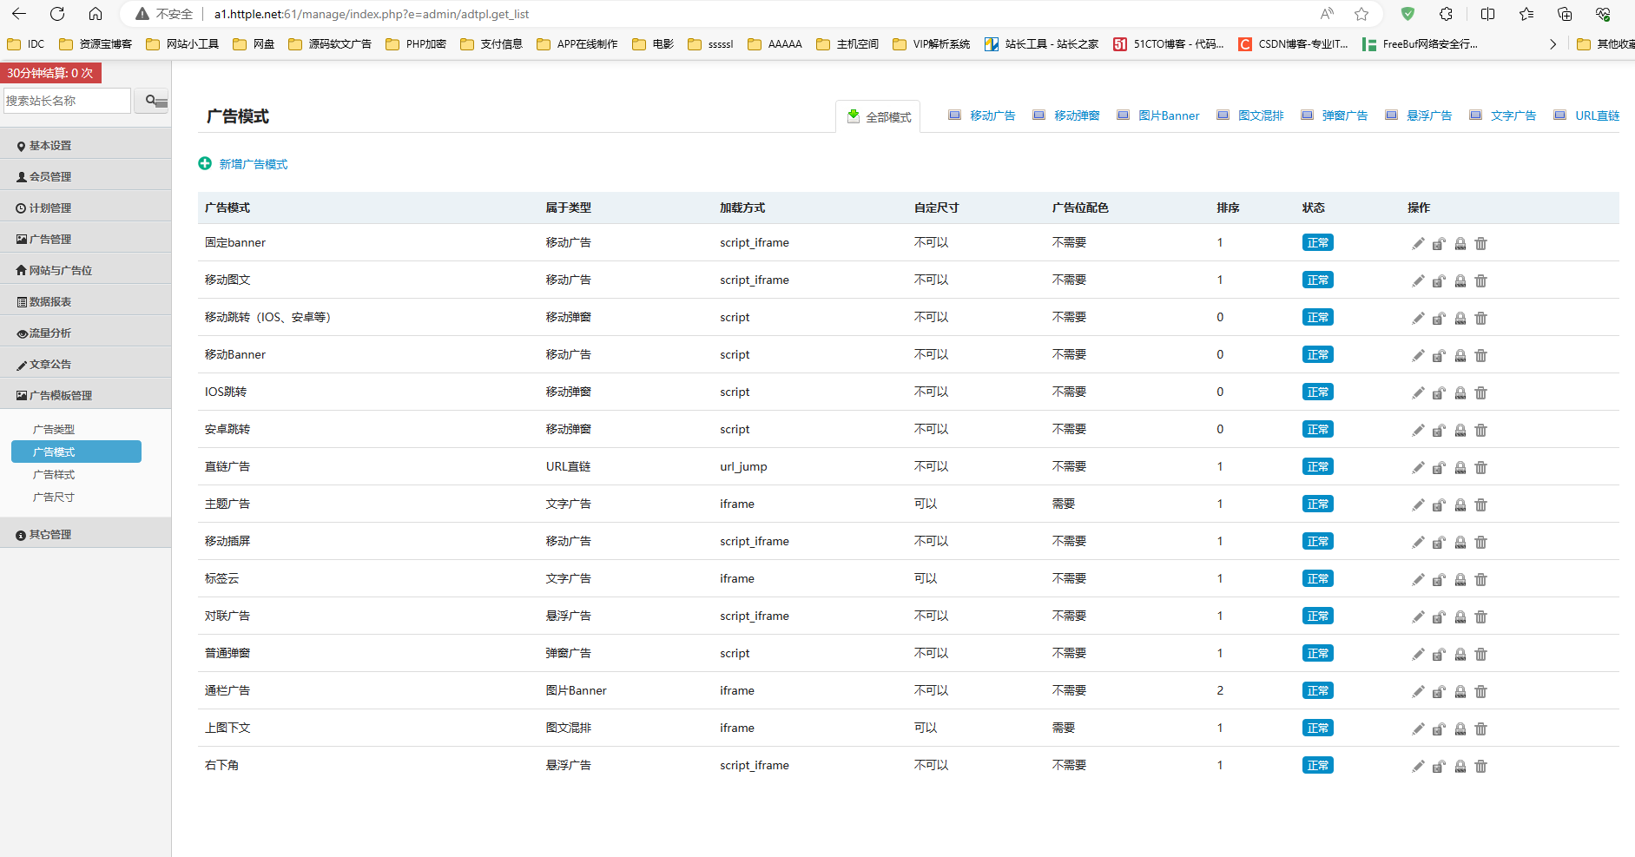
Task: Expand the 基本设置 sidebar section
Action: (85, 146)
